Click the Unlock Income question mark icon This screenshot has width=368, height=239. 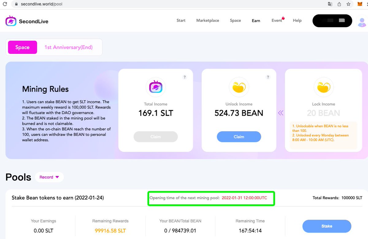268,77
